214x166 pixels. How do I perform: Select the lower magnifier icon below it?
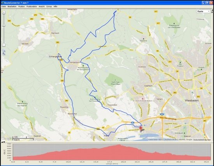(4, 54)
